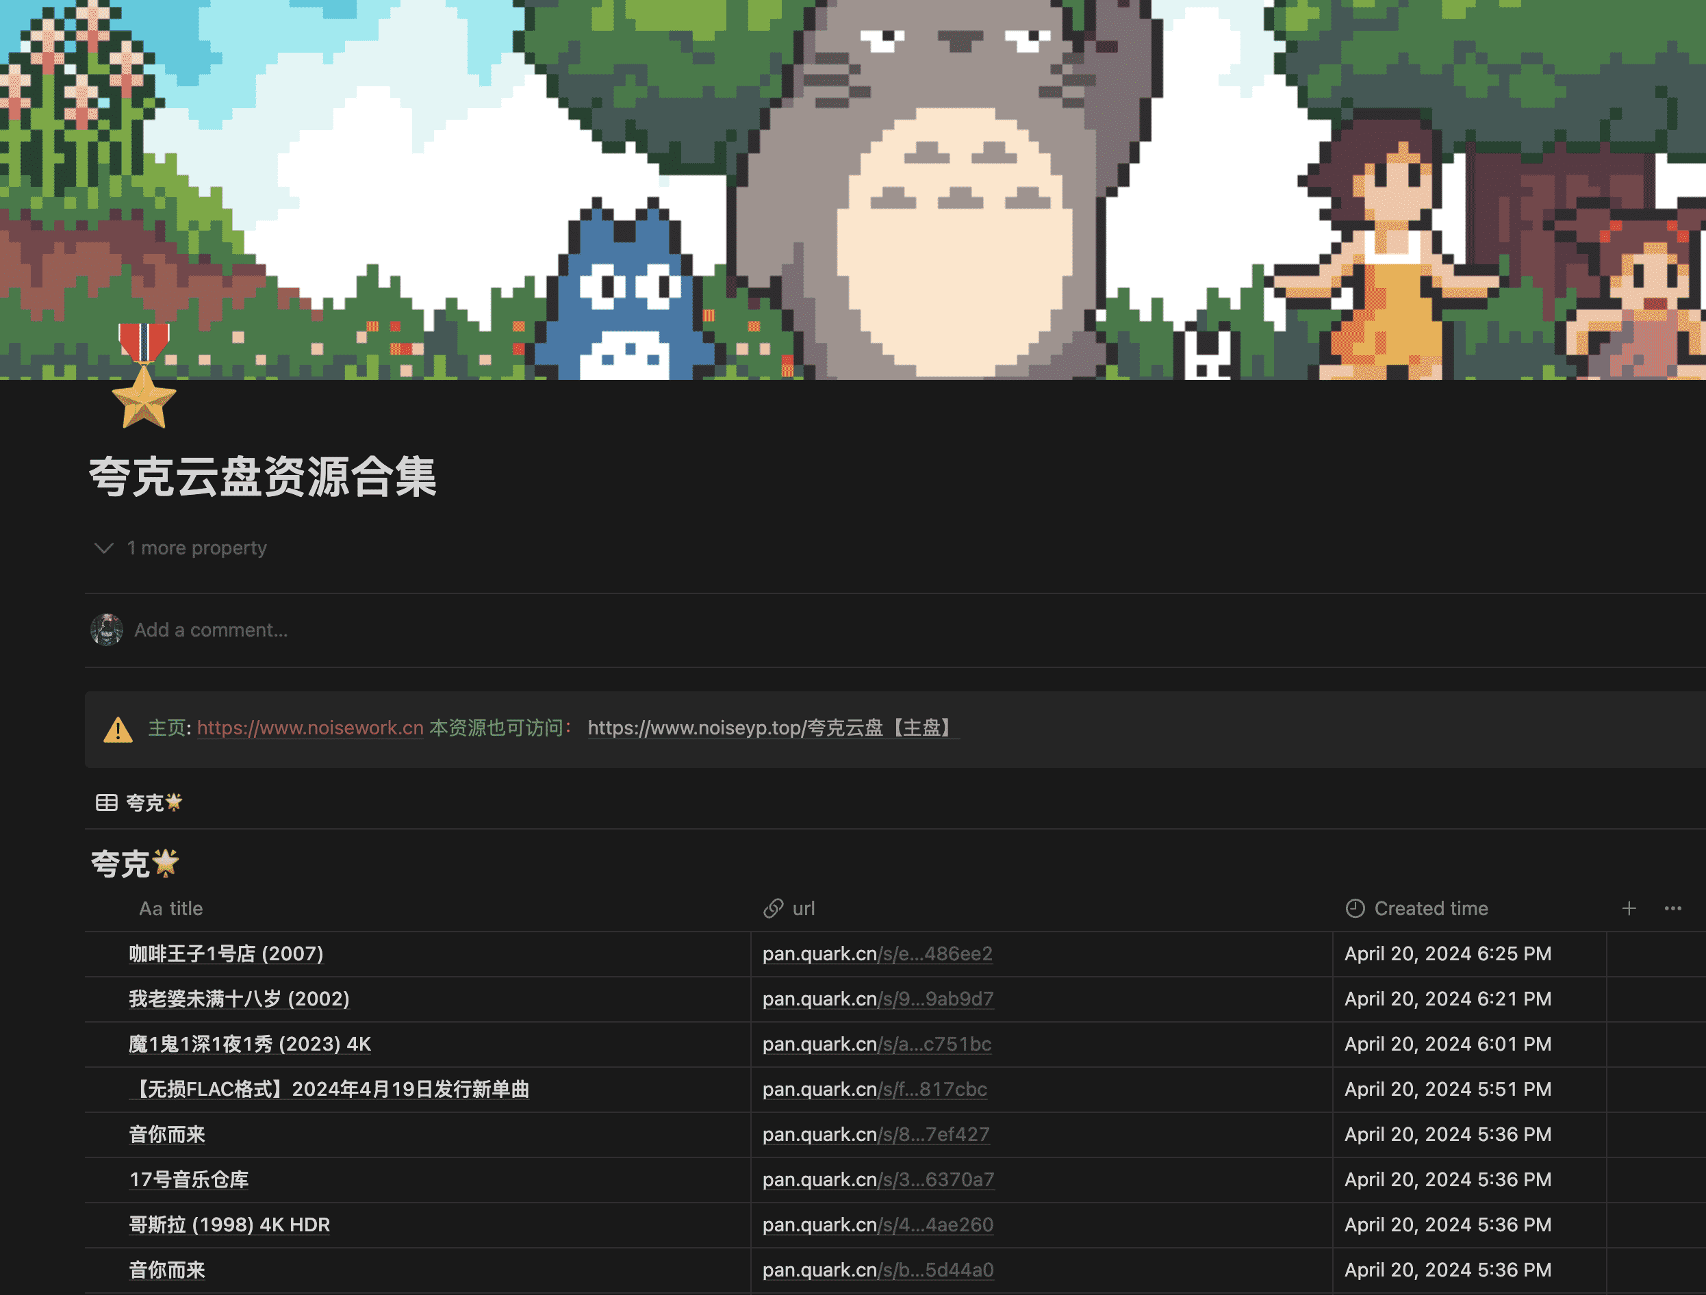The width and height of the screenshot is (1706, 1295).
Task: Open the Aa title column header menu
Action: 171,908
